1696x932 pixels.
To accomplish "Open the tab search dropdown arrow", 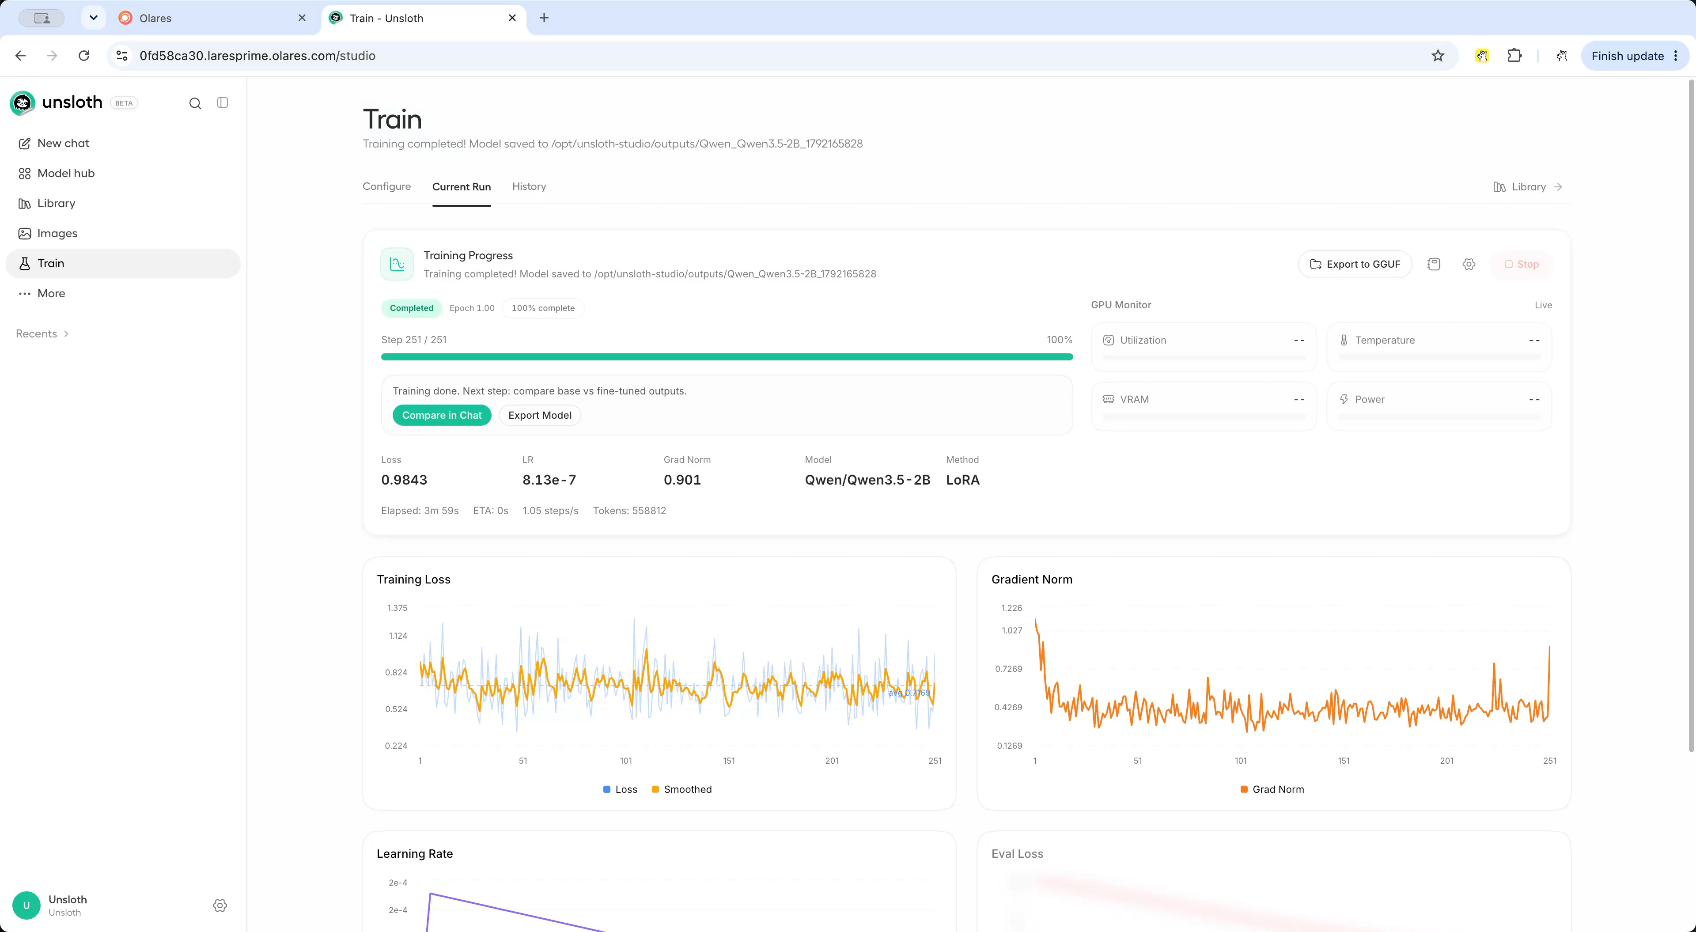I will click(94, 18).
